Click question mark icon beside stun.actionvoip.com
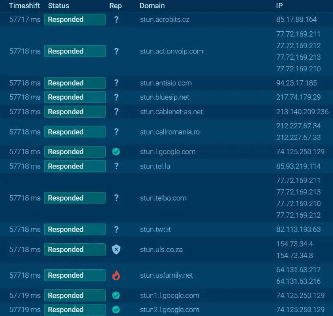The width and height of the screenshot is (333, 316). pyautogui.click(x=116, y=51)
